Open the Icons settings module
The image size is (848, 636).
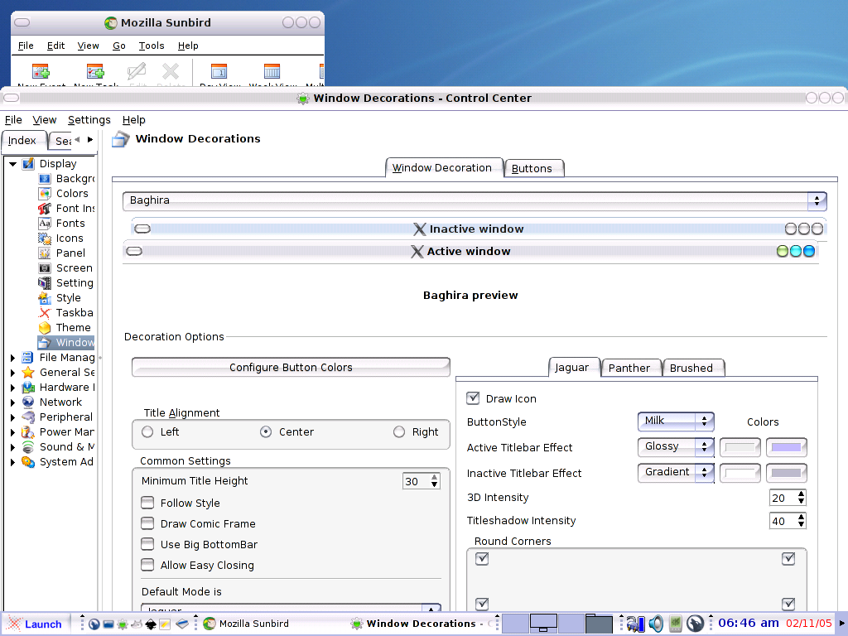click(x=61, y=238)
